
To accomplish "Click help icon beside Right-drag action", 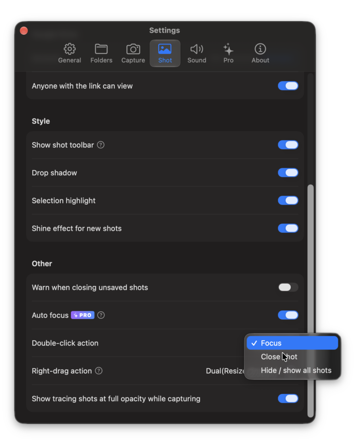I will coord(99,371).
